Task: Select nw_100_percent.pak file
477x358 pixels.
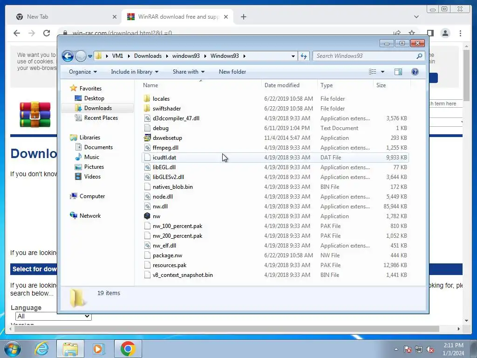Action: click(x=177, y=226)
